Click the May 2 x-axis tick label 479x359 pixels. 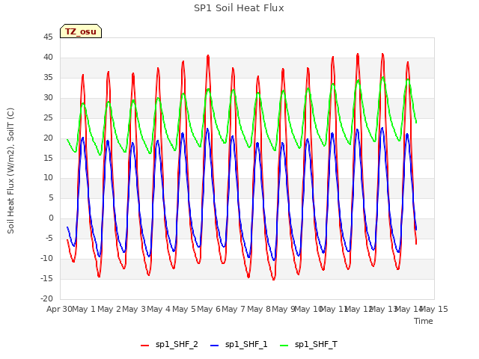pyautogui.click(x=109, y=309)
